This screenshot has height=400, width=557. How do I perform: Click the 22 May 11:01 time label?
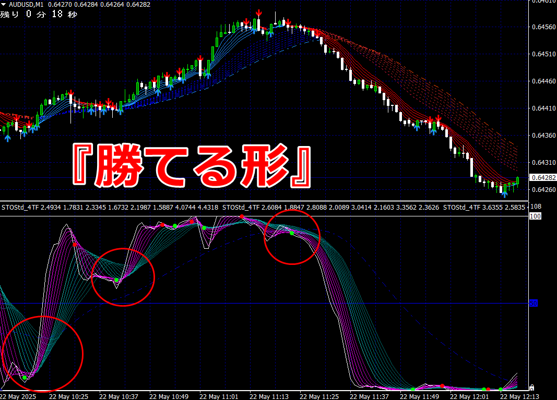pos(218,396)
